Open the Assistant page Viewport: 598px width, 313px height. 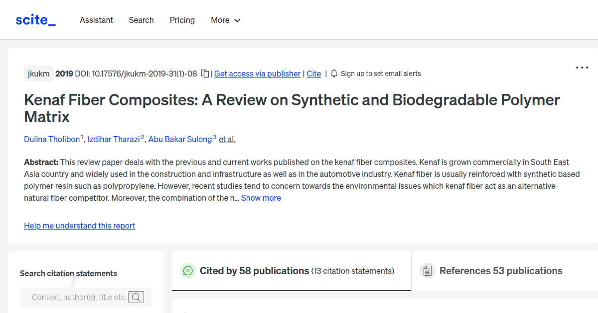tap(96, 20)
